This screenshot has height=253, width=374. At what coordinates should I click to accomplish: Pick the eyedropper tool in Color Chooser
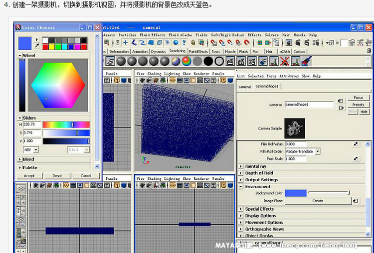click(x=37, y=45)
